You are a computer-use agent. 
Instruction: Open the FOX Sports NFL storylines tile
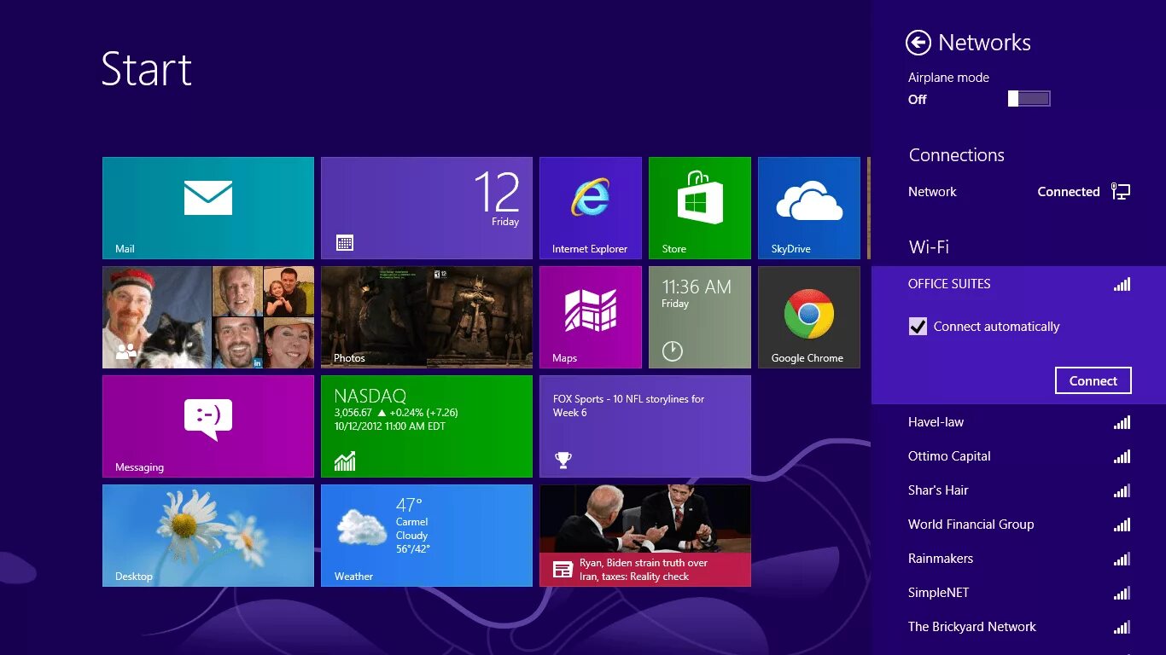[x=645, y=426]
